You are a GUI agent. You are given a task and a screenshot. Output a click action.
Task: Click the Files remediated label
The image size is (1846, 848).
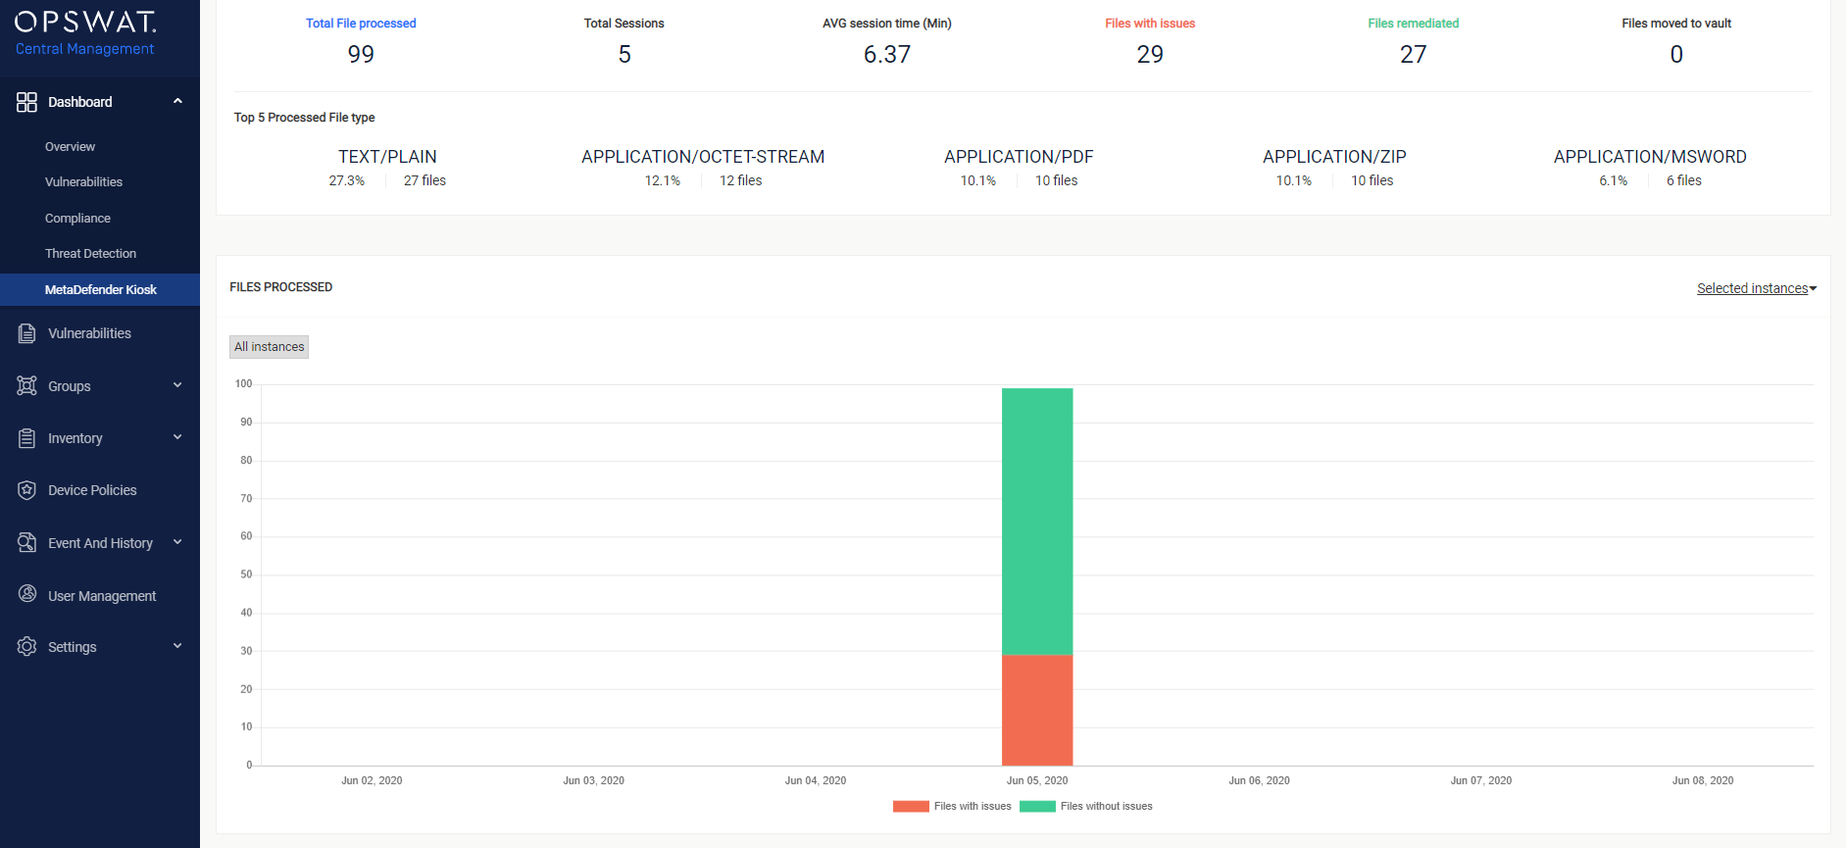[1413, 24]
